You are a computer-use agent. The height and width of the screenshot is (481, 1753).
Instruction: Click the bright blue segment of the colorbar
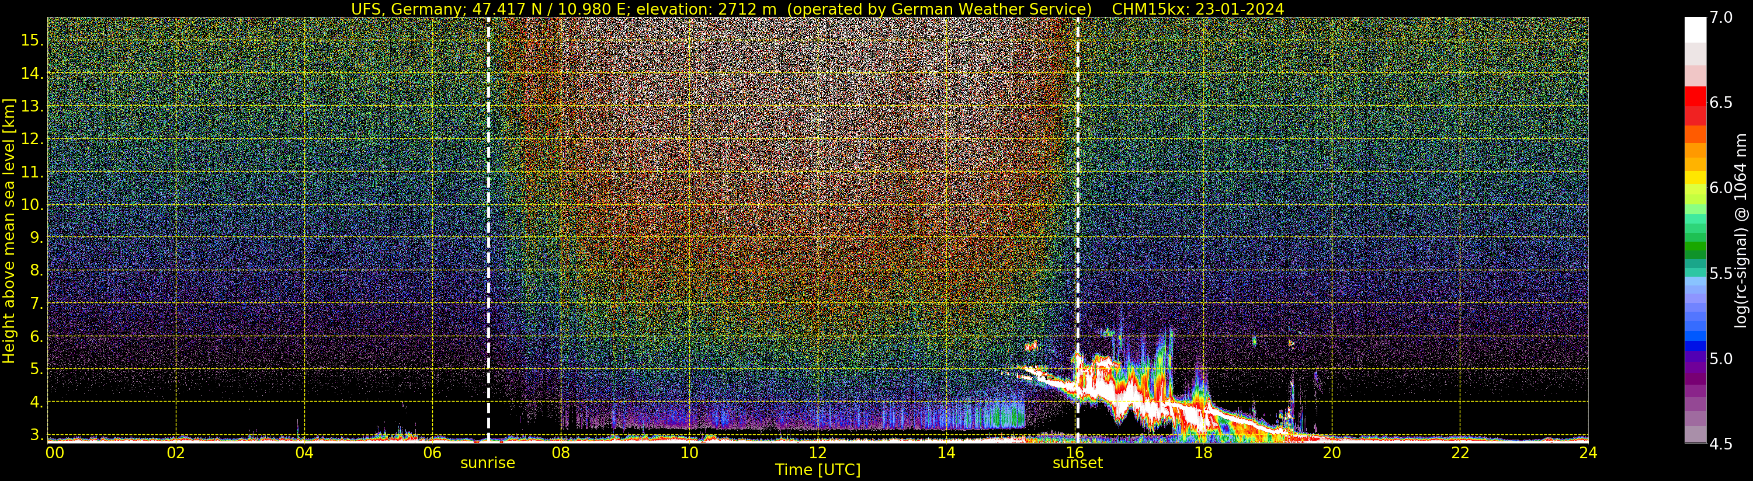click(1695, 336)
